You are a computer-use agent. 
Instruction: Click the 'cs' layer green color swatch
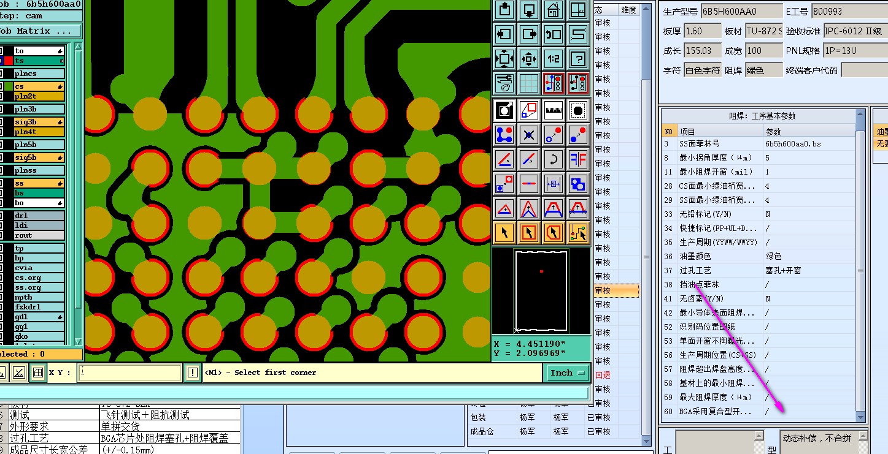9,87
